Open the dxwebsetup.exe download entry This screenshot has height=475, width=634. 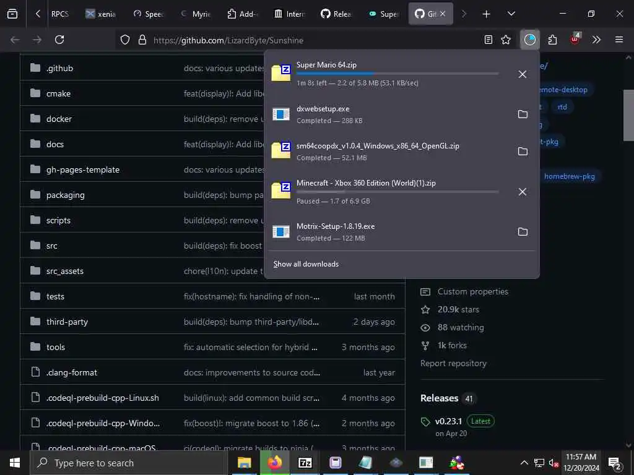click(388, 114)
